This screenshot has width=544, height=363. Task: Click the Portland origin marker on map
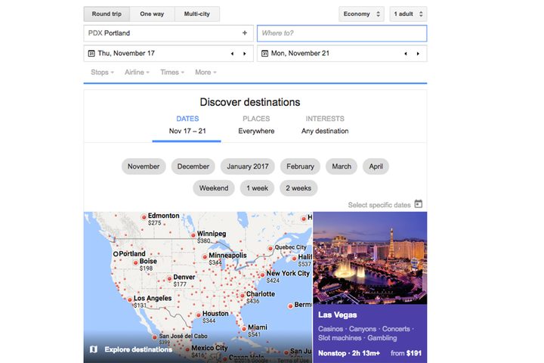[x=116, y=254]
